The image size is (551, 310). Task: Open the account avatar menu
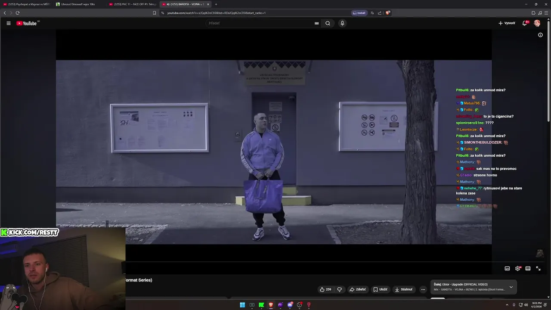537,23
